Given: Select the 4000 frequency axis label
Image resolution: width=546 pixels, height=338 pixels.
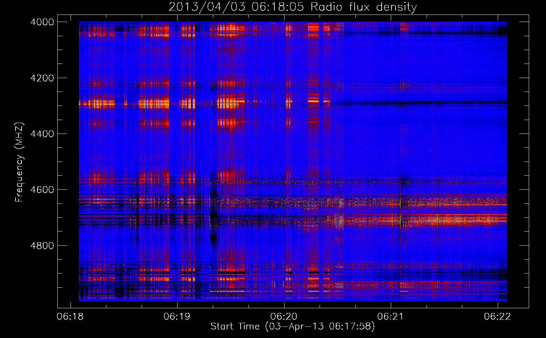Looking at the screenshot, I should click(x=42, y=22).
